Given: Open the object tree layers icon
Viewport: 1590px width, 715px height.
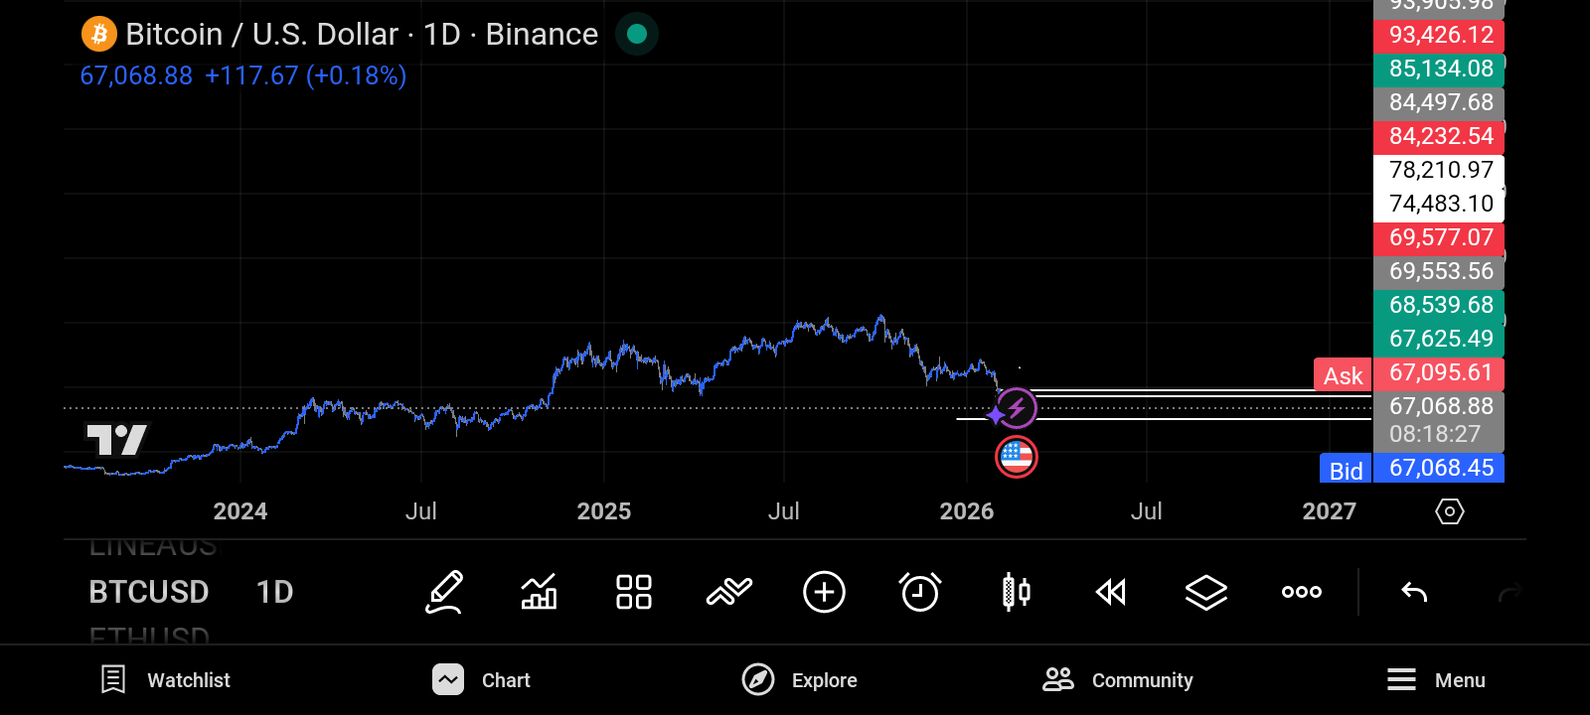Looking at the screenshot, I should (x=1205, y=593).
